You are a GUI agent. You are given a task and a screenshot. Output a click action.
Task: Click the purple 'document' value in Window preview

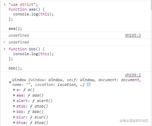pos(130,80)
